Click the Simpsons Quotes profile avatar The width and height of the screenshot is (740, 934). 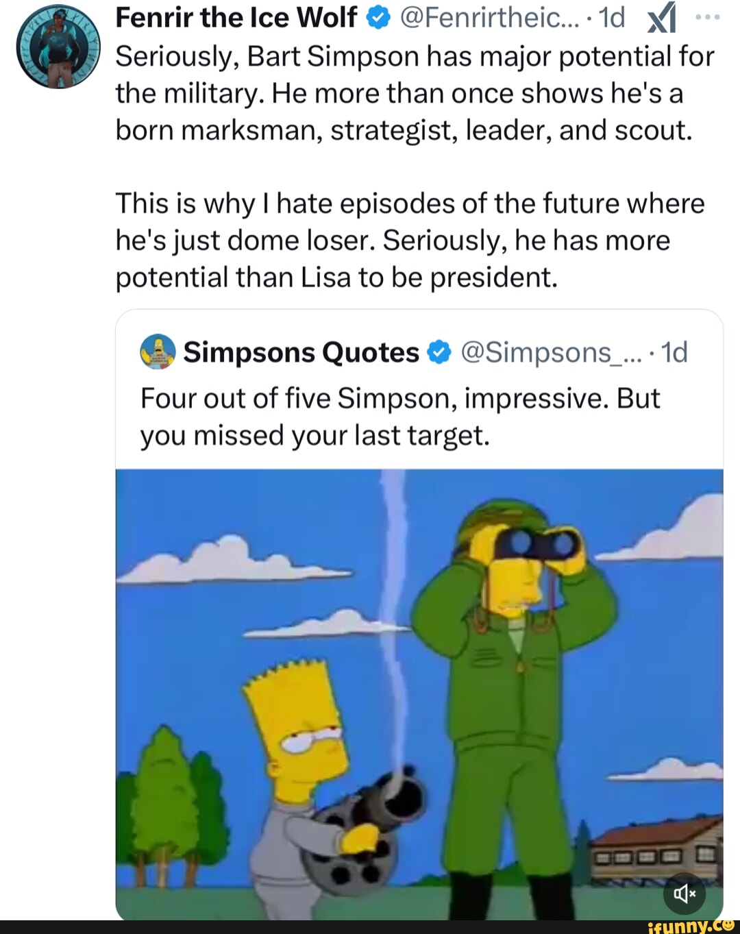coord(158,352)
